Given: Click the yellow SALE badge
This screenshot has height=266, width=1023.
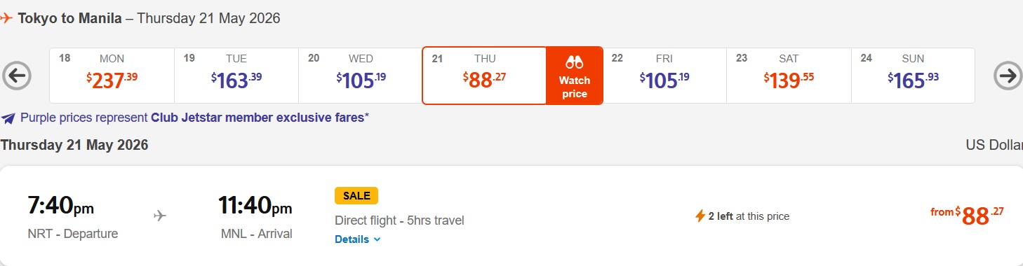Looking at the screenshot, I should pyautogui.click(x=356, y=195).
